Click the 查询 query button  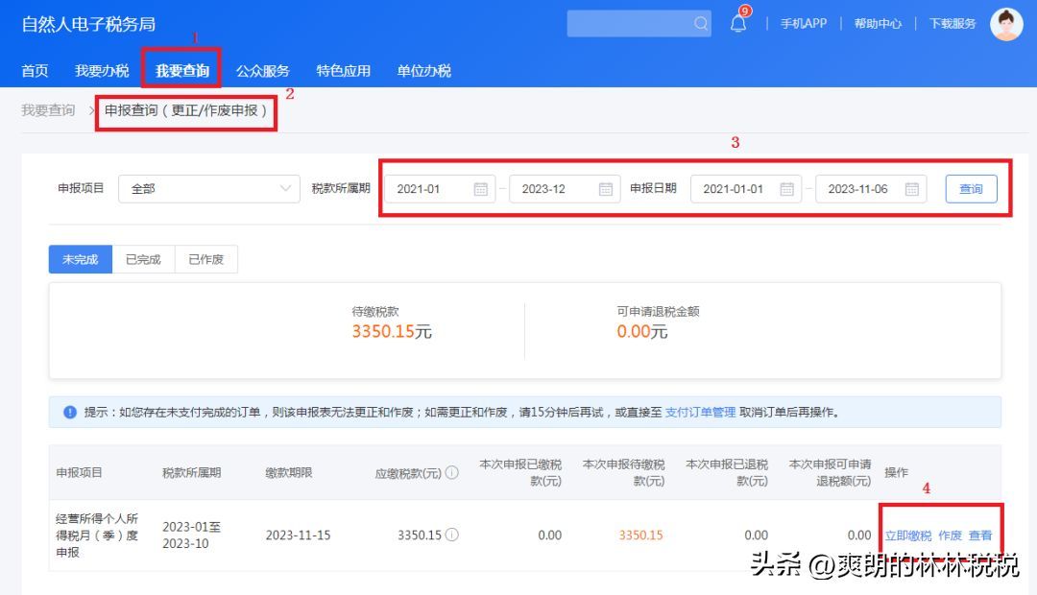pos(971,189)
